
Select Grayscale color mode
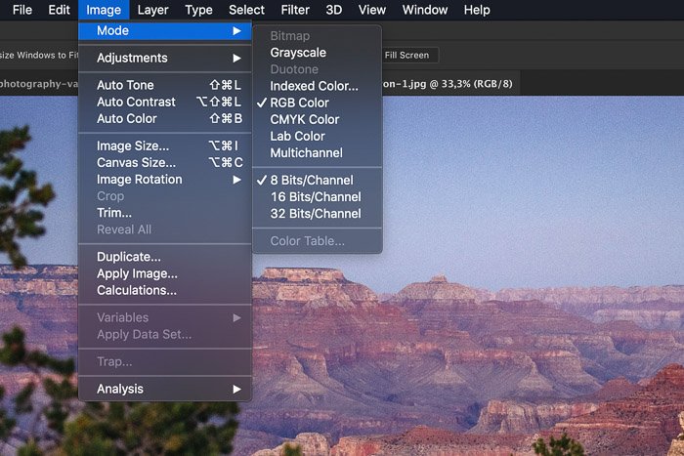coord(298,53)
